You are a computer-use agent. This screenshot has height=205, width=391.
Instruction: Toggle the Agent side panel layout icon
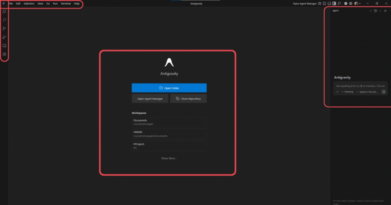(334, 3)
